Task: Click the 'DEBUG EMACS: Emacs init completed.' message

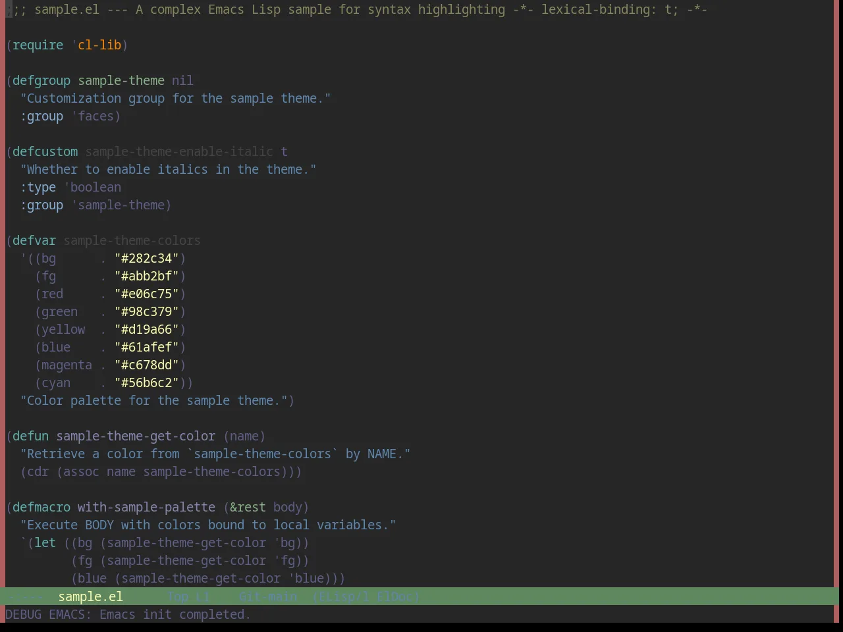Action: pos(128,614)
